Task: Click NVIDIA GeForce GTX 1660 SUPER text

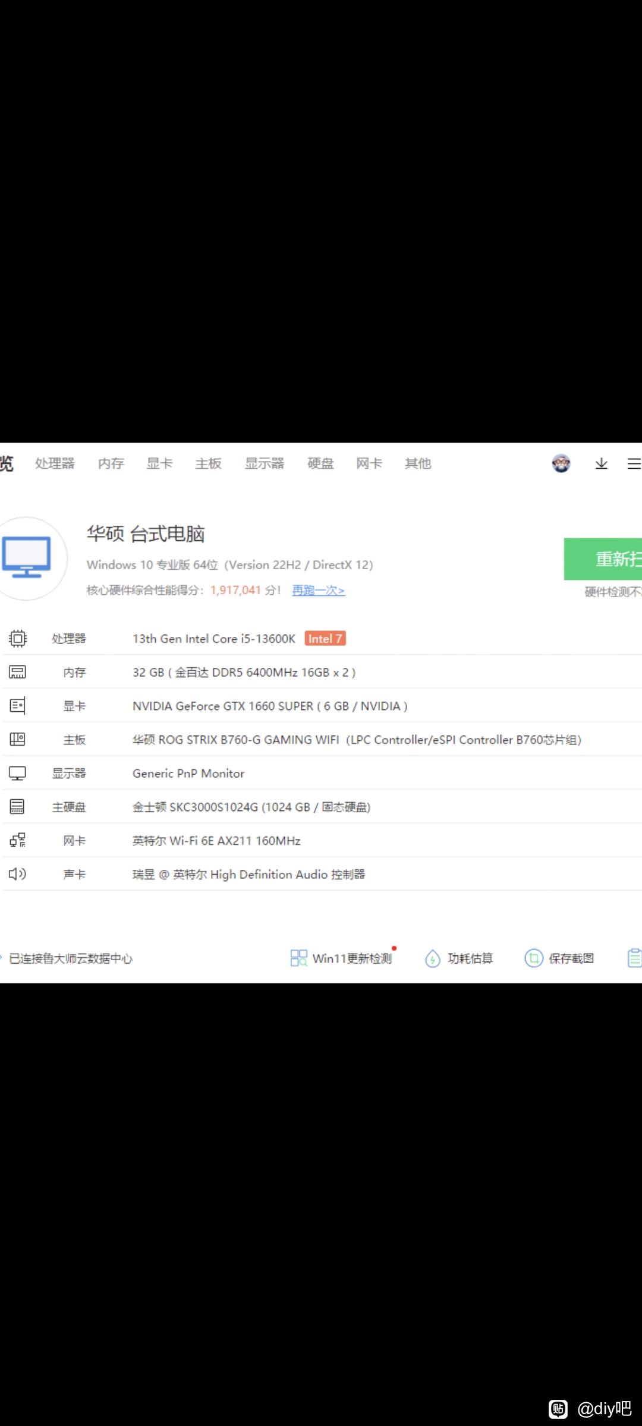Action: (270, 706)
